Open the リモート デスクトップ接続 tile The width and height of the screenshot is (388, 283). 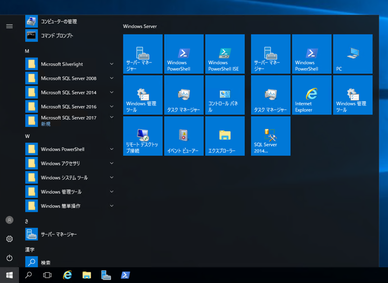pyautogui.click(x=143, y=136)
